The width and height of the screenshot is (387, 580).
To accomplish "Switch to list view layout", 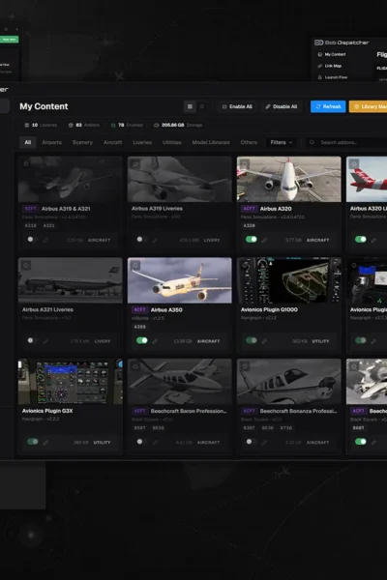I will coord(202,106).
